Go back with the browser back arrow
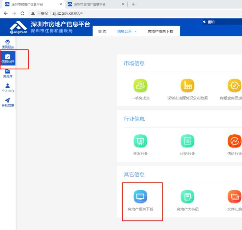 (x=6, y=13)
